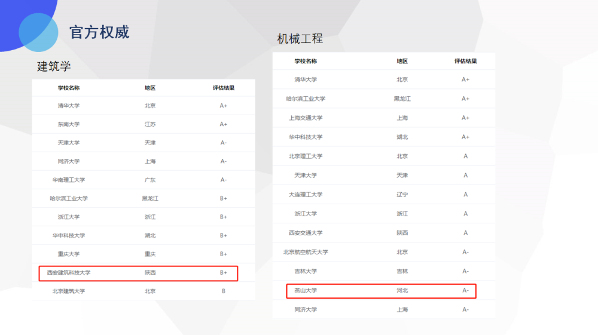Select 华中科技大学 in the 建筑学 table

(x=69, y=235)
